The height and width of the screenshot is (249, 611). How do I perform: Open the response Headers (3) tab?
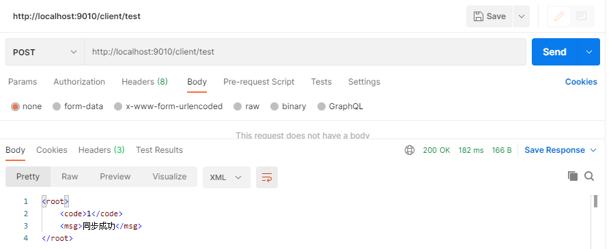(x=101, y=150)
